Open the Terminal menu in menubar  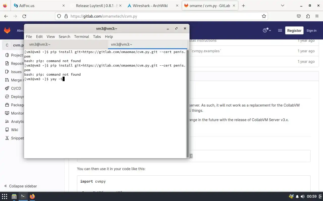[82, 36]
